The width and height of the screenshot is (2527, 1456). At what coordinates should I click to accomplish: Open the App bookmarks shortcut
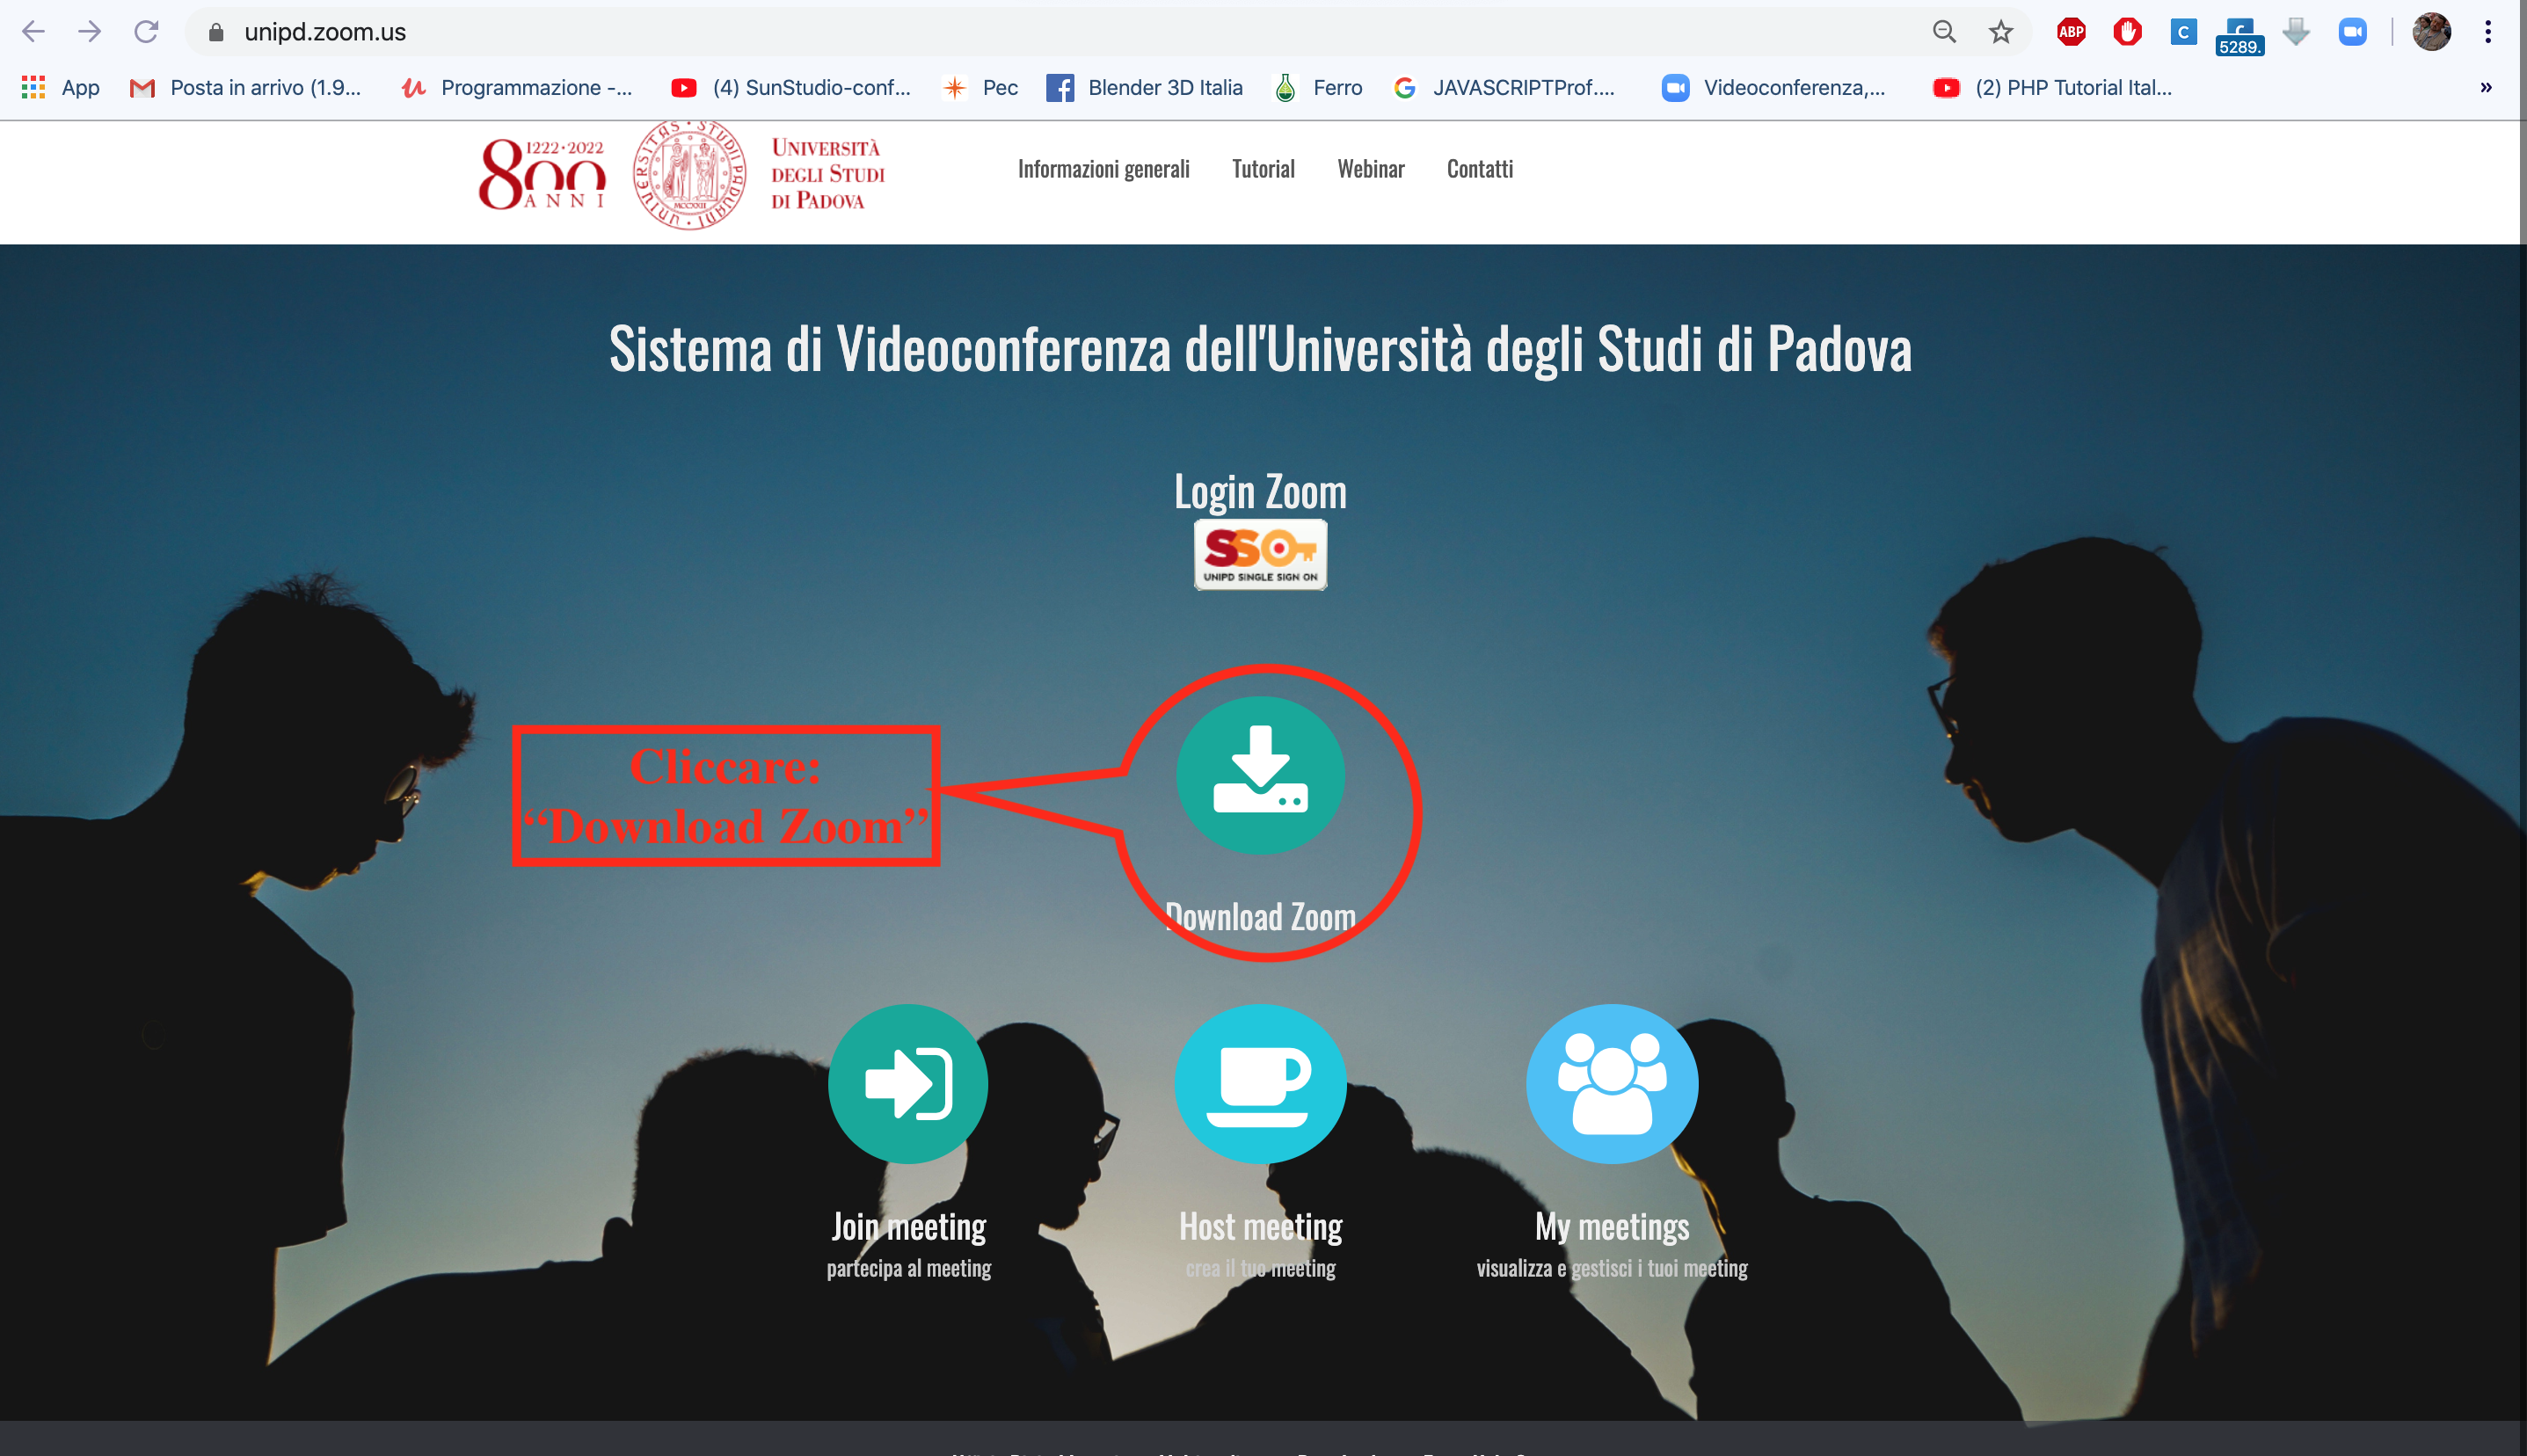pos(60,88)
